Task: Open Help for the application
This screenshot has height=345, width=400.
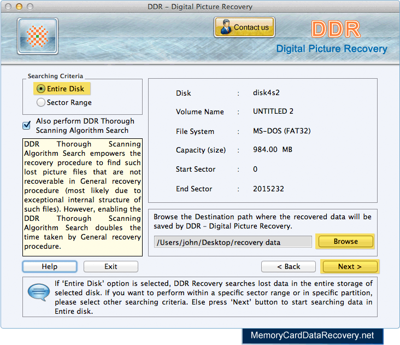Action: coord(50,267)
